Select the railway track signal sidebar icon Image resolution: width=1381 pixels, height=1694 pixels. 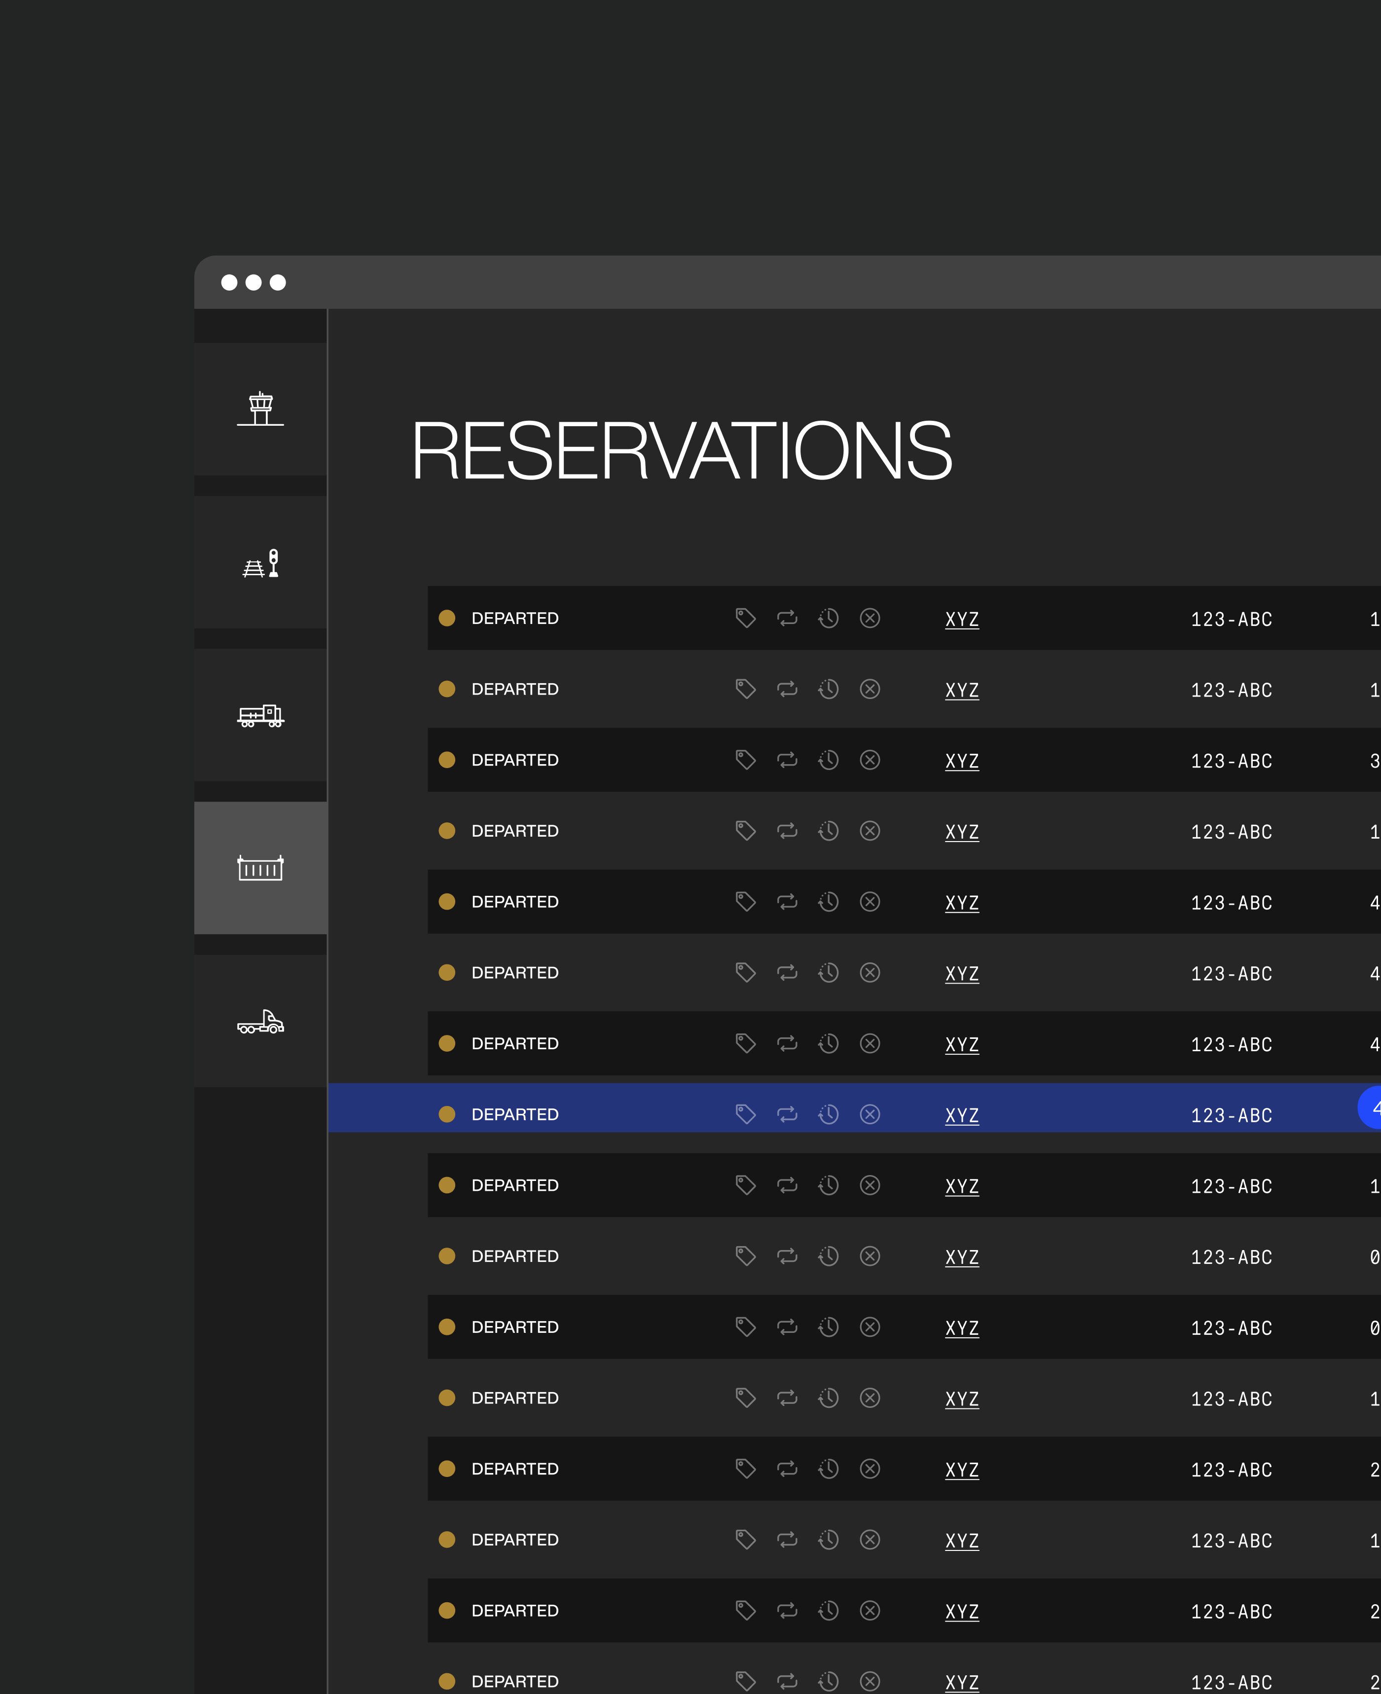pyautogui.click(x=260, y=562)
